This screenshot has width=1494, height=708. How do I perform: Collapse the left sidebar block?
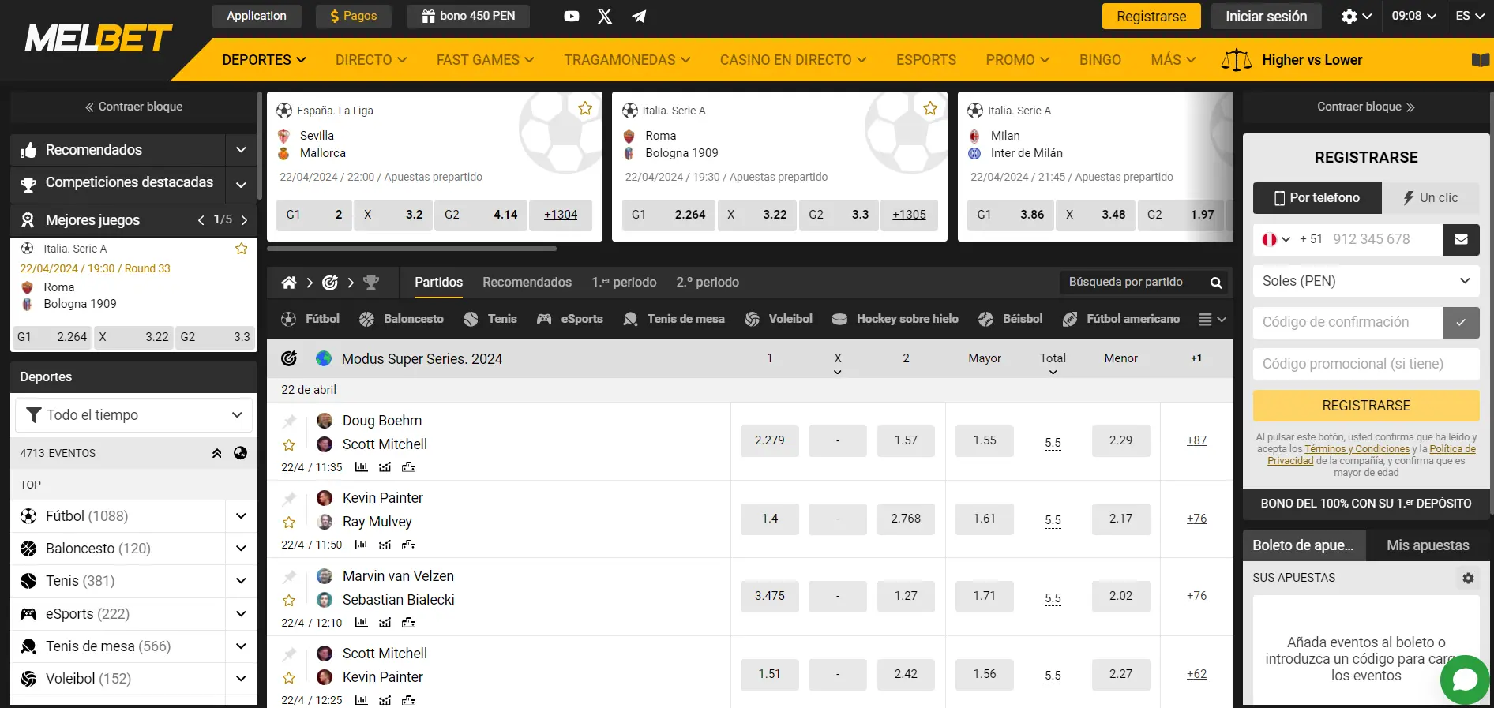coord(133,107)
